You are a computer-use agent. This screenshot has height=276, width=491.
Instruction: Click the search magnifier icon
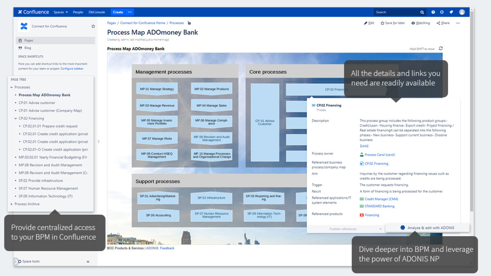pyautogui.click(x=422, y=12)
